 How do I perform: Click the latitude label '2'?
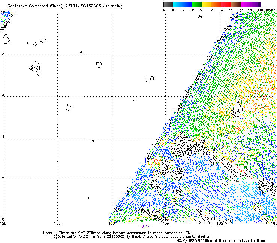(x=3, y=178)
